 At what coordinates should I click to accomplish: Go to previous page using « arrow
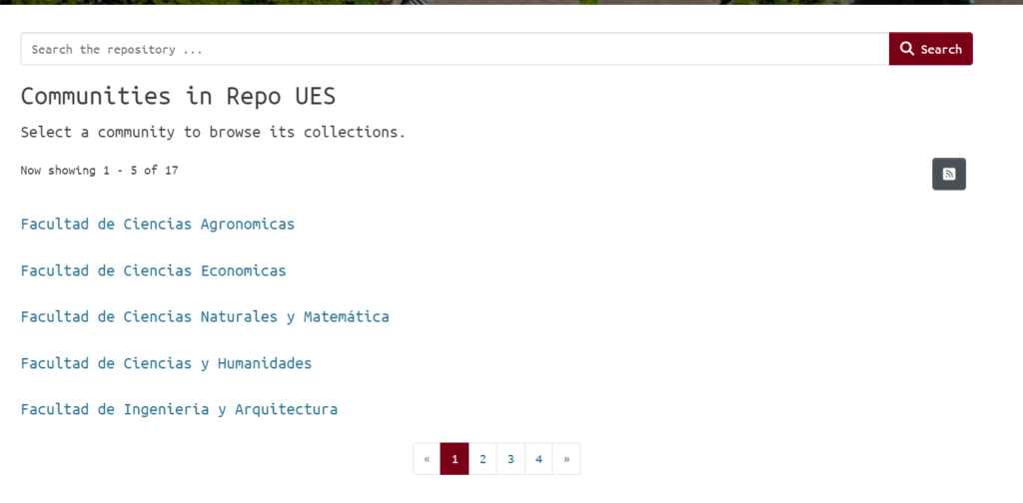[427, 459]
